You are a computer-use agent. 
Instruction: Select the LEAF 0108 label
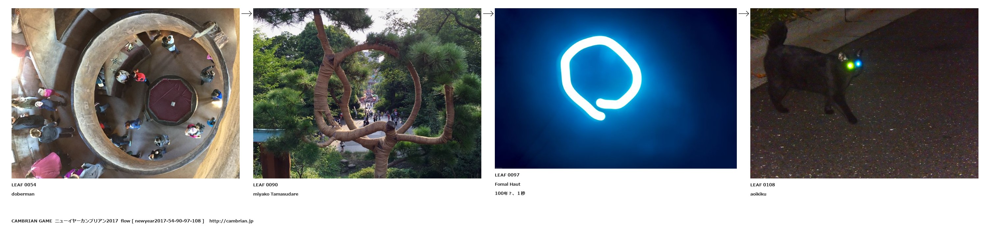(763, 185)
